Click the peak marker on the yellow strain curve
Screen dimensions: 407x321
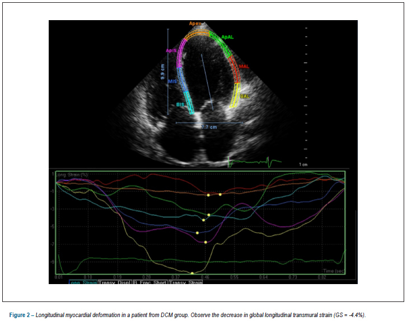[192, 273]
